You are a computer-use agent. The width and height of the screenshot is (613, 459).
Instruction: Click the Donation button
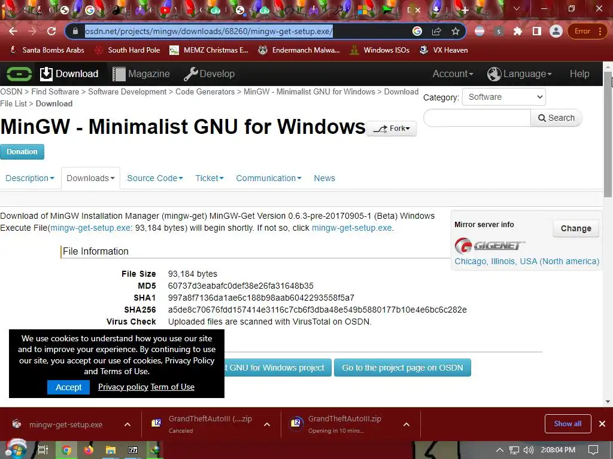(22, 152)
